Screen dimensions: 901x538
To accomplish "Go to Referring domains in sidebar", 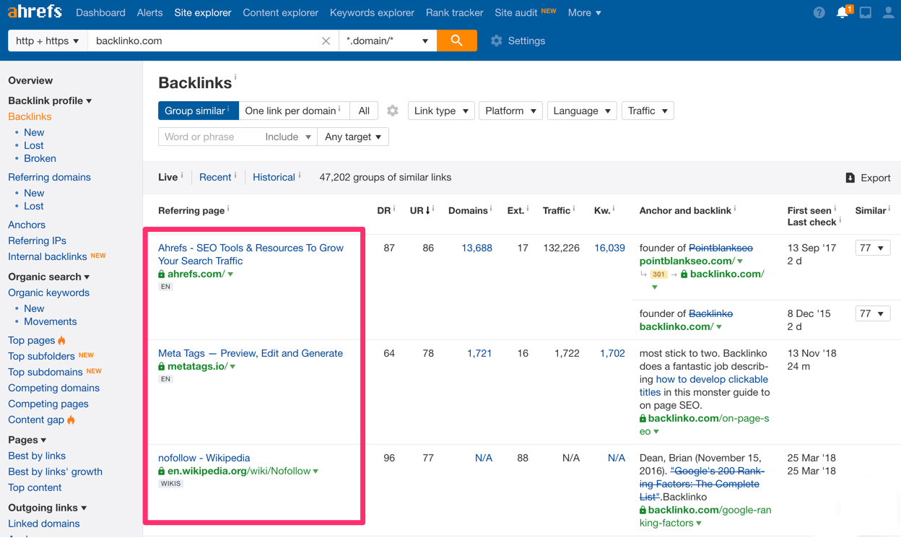I will (x=49, y=178).
